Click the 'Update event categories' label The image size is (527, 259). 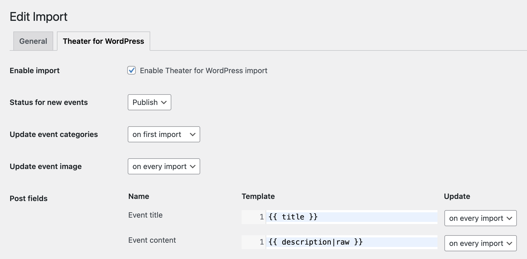pyautogui.click(x=54, y=134)
